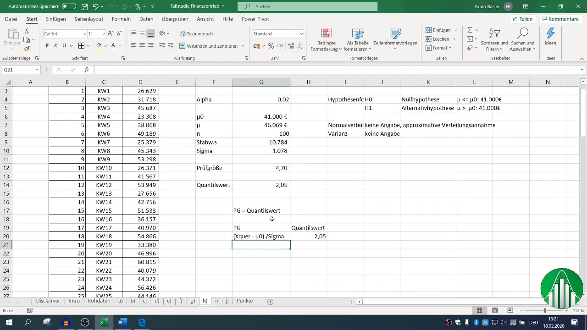The image size is (587, 330).
Task: Toggle underline formatting (U)
Action: click(64, 46)
